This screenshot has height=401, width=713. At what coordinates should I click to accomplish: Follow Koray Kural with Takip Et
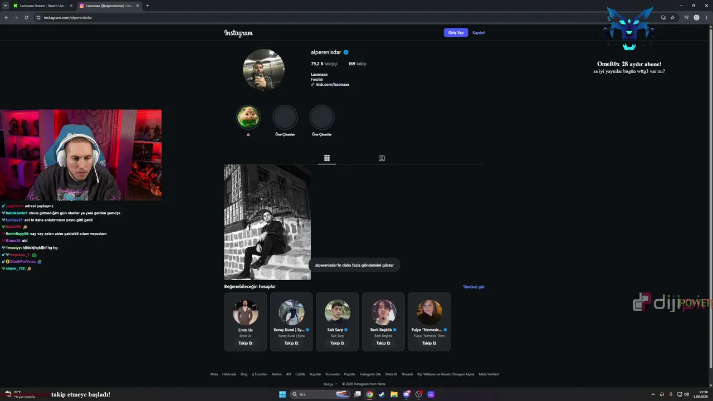point(291,343)
